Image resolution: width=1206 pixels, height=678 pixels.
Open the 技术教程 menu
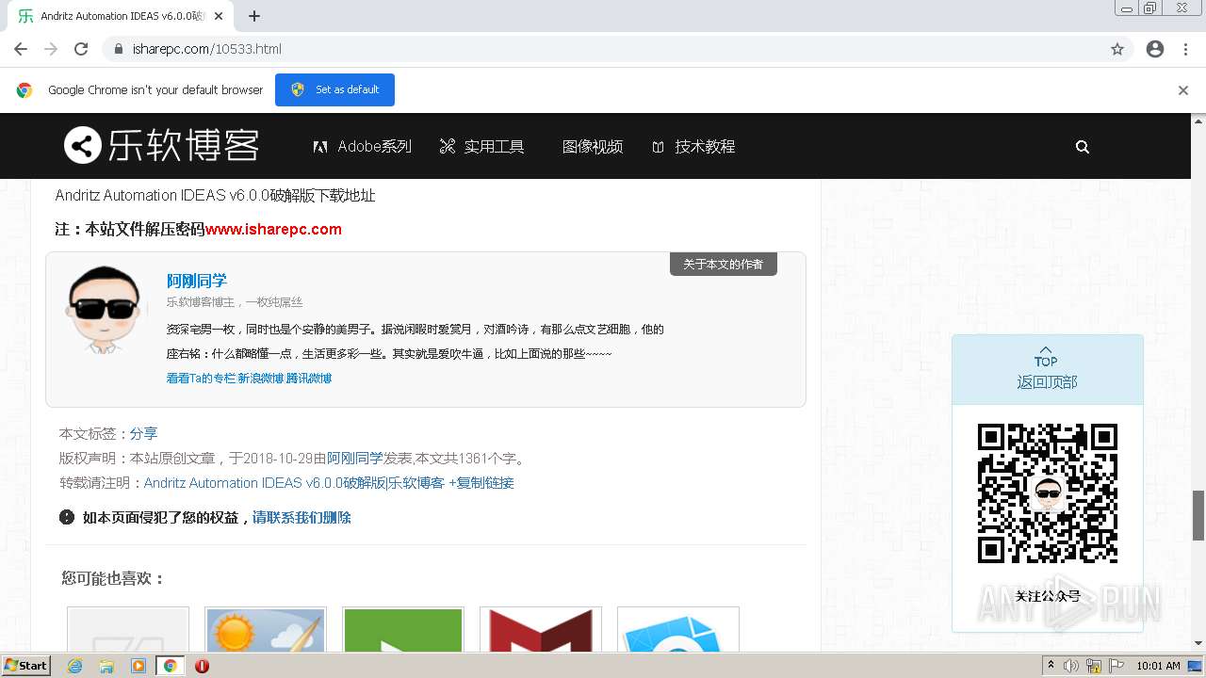tap(693, 147)
